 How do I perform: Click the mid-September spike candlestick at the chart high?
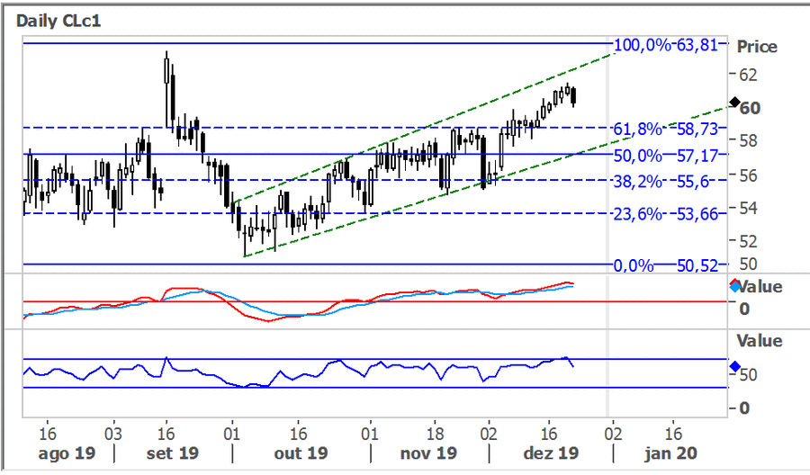pos(166,89)
